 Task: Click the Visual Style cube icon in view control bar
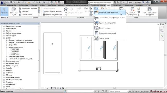point(55,88)
